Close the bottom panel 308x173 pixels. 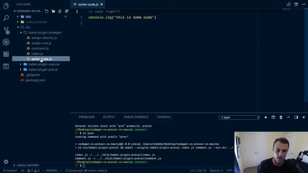304,117
